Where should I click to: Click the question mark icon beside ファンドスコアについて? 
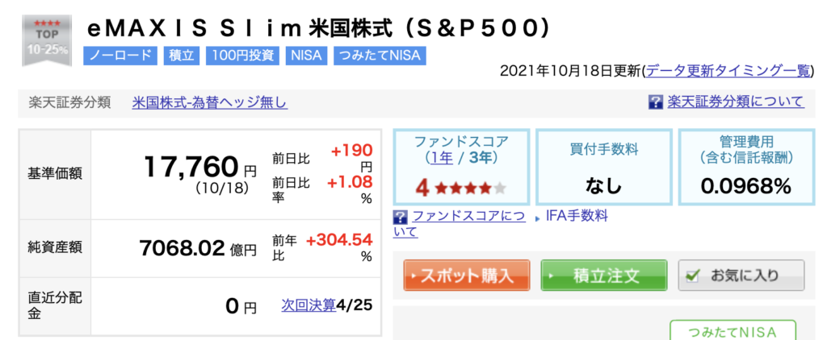[401, 216]
